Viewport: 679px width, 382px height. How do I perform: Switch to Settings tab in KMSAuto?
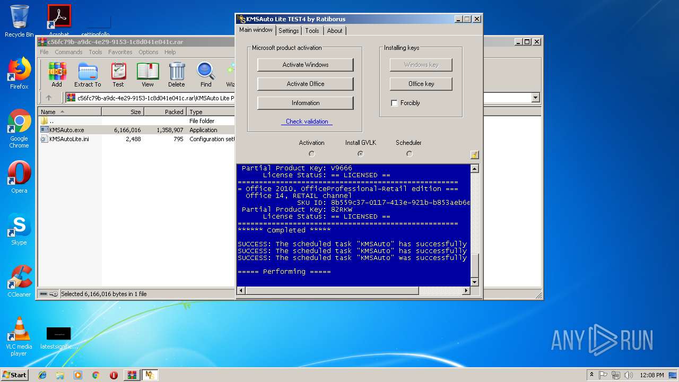click(289, 31)
